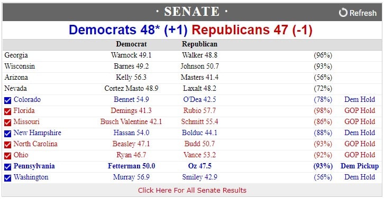Open the Nevada state row
This screenshot has height=199, width=384.
(x=192, y=89)
